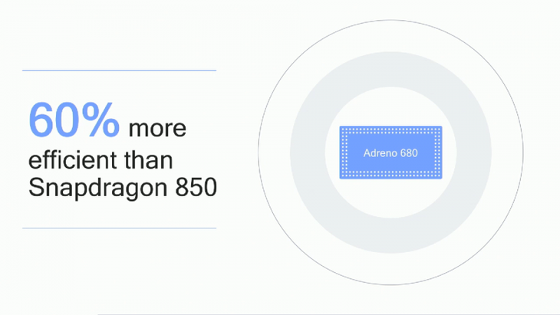Click the grey bar along the slide bottom

pos(328,314)
